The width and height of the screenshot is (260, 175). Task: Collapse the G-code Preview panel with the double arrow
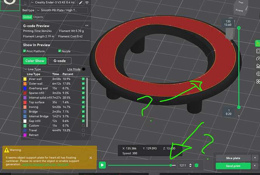click(87, 26)
